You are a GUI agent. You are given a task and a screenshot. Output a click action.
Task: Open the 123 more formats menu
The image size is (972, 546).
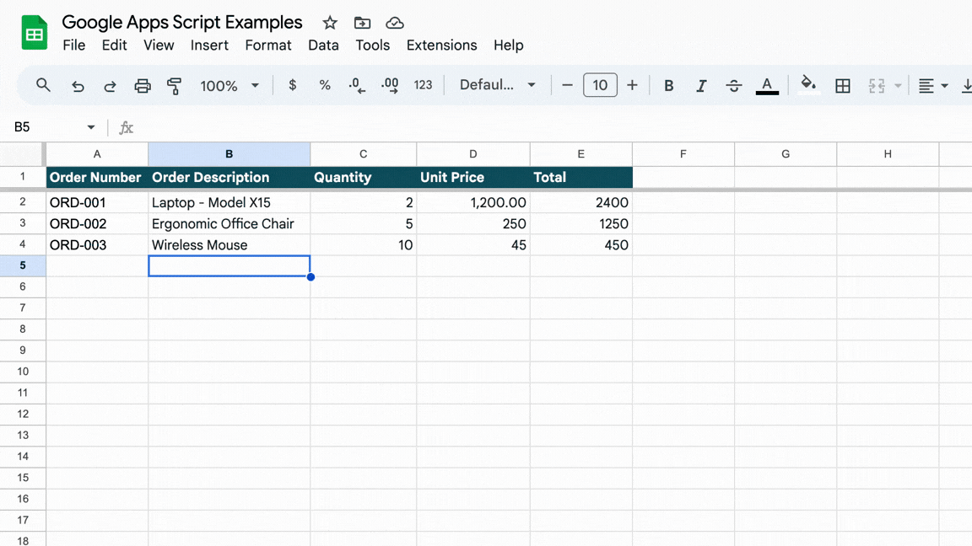tap(423, 85)
